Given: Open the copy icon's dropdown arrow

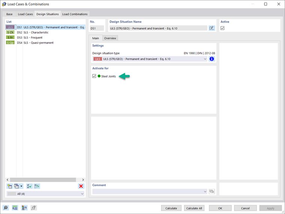Looking at the screenshot, I should point(21,186).
